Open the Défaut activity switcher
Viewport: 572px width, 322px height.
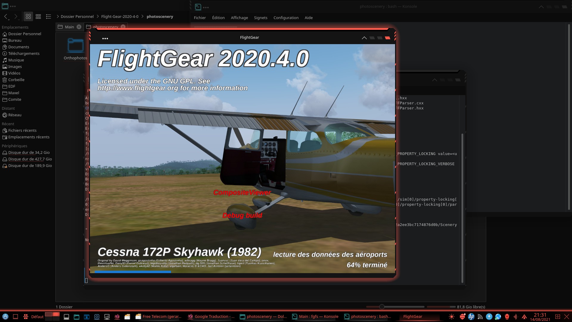point(34,317)
